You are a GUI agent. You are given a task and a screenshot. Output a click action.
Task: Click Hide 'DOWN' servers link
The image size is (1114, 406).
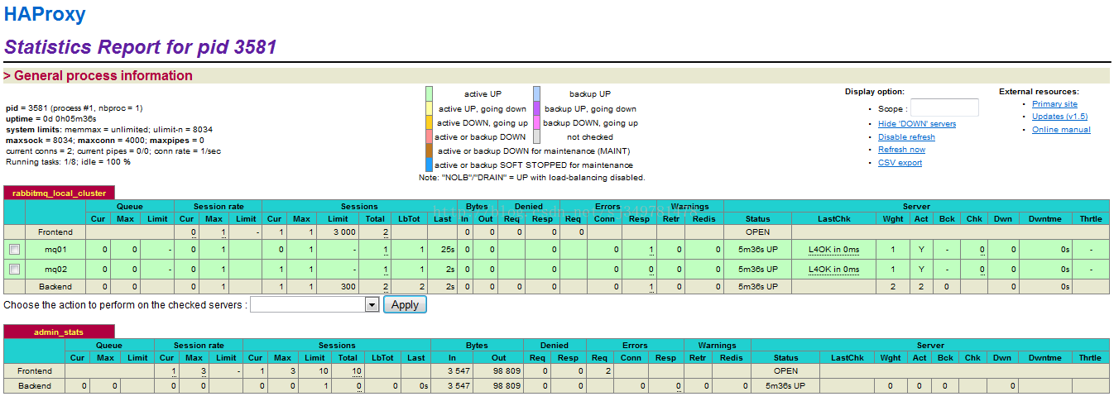point(917,124)
